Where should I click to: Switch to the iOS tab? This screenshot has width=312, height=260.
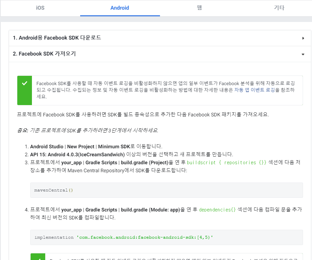[x=40, y=8]
